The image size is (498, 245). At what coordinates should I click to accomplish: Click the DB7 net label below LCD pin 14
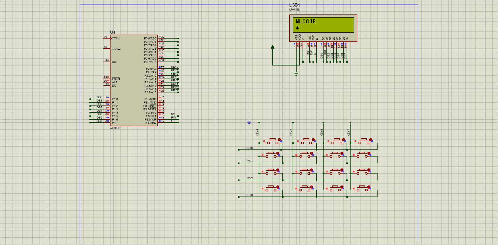coord(345,56)
